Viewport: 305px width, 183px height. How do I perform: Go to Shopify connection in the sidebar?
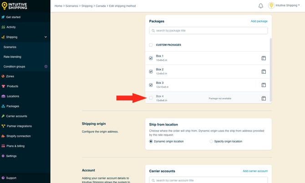click(x=19, y=136)
